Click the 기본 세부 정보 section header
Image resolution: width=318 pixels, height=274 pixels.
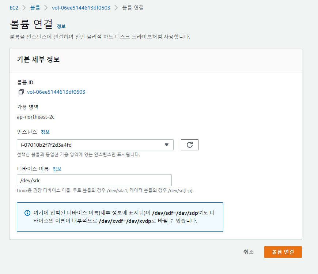[38, 60]
